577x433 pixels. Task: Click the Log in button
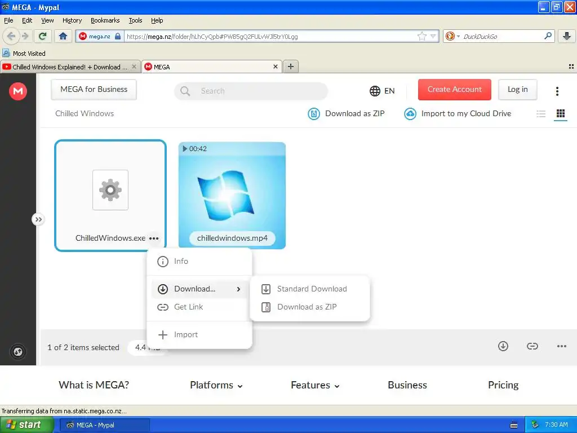[x=518, y=90]
